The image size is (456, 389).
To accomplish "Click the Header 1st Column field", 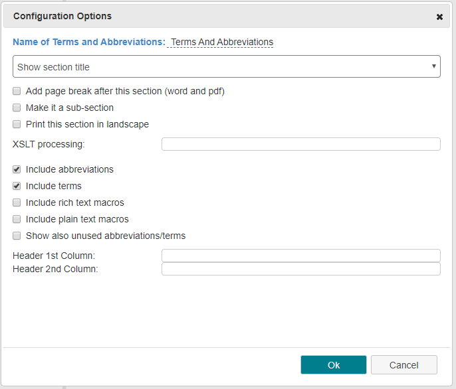I will tap(301, 256).
